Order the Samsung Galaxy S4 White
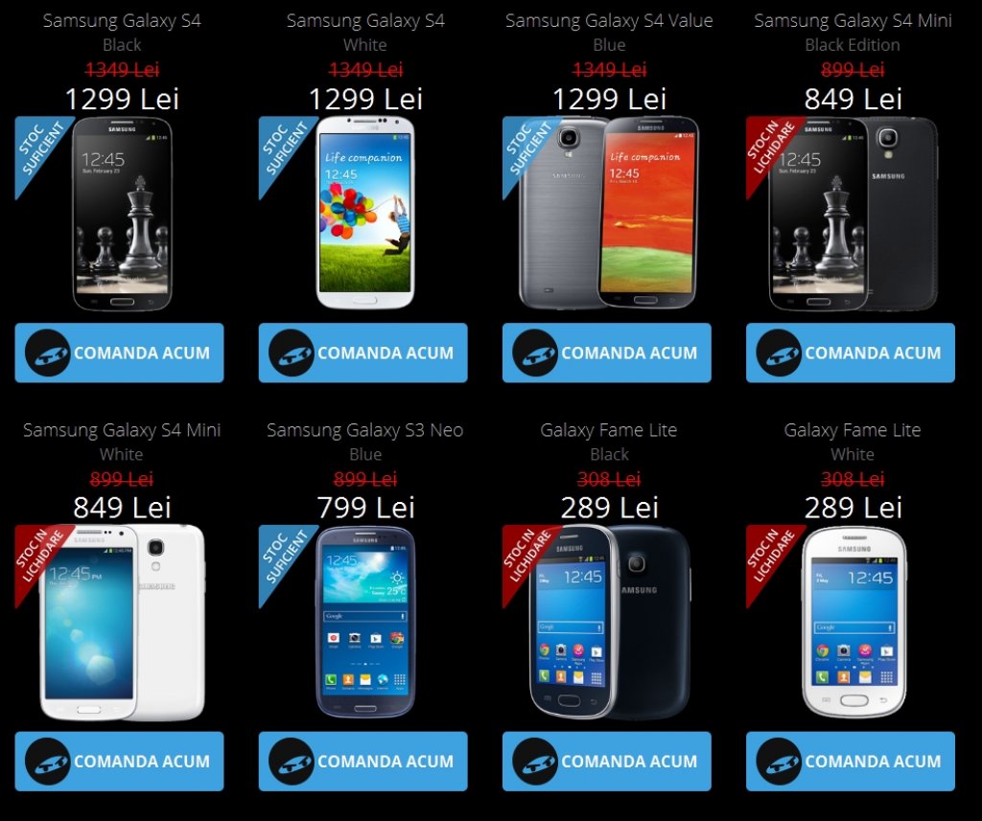Screen dimensions: 982x821 [362, 353]
